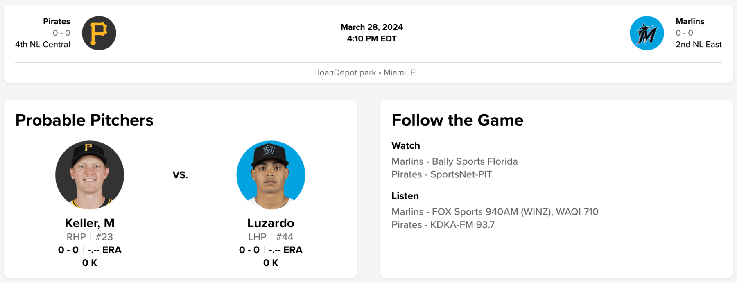Open Keller's player headshot

90,175
